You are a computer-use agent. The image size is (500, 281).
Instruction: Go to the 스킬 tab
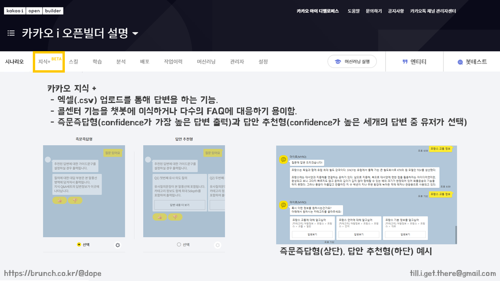tap(73, 62)
